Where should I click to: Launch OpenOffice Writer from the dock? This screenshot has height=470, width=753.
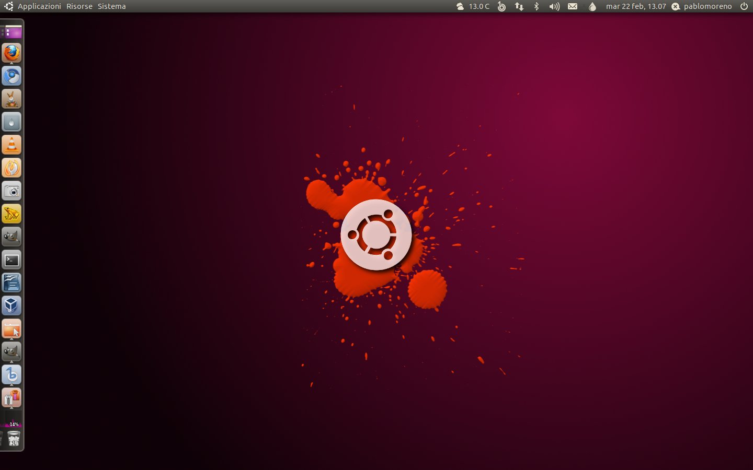click(x=12, y=283)
